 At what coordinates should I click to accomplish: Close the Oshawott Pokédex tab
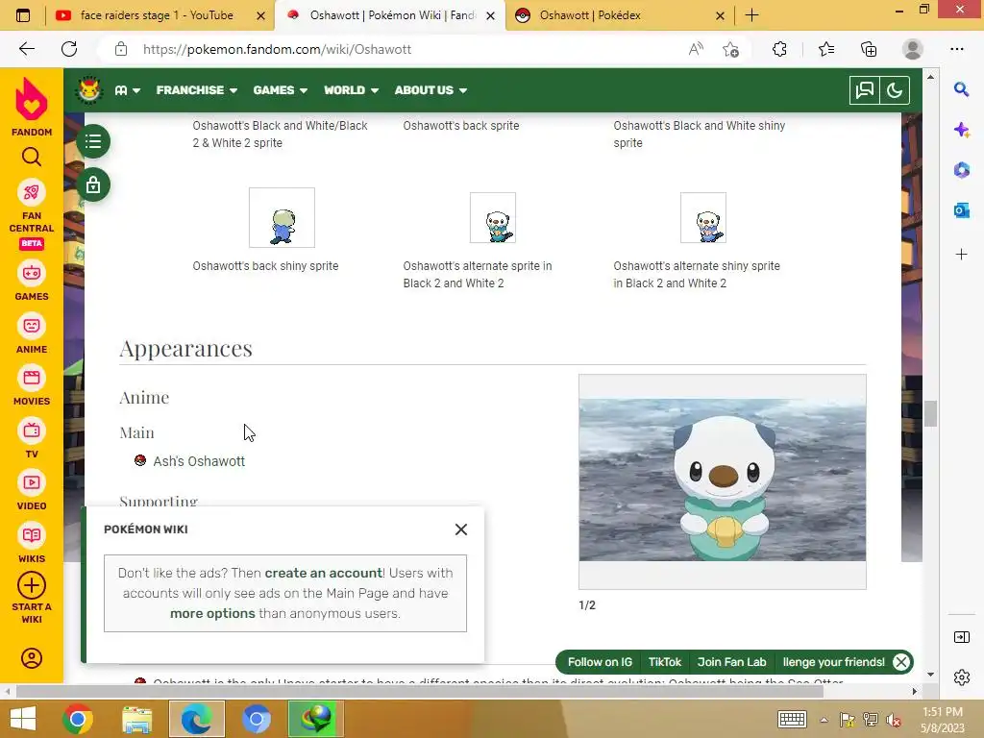721,15
